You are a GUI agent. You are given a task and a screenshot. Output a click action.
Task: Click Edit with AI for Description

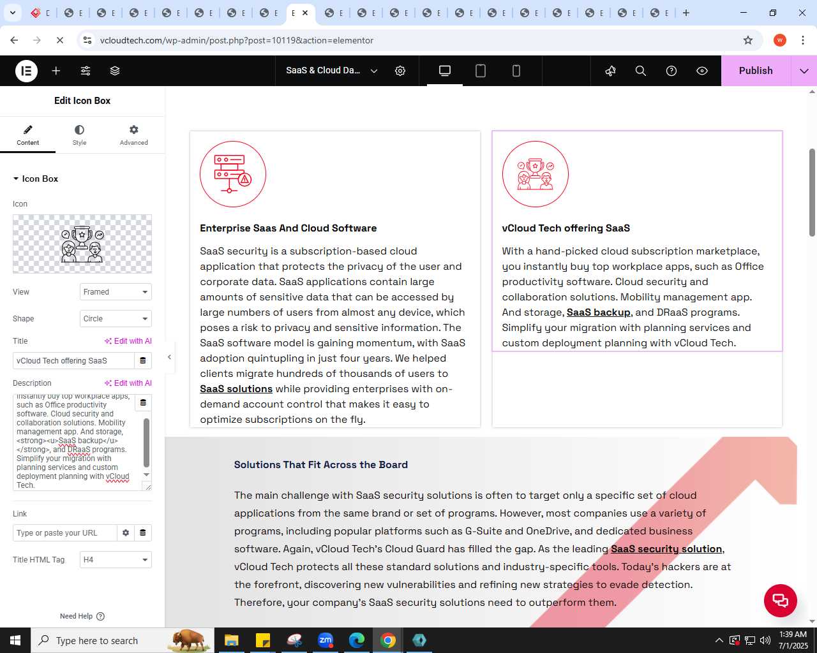(x=128, y=383)
